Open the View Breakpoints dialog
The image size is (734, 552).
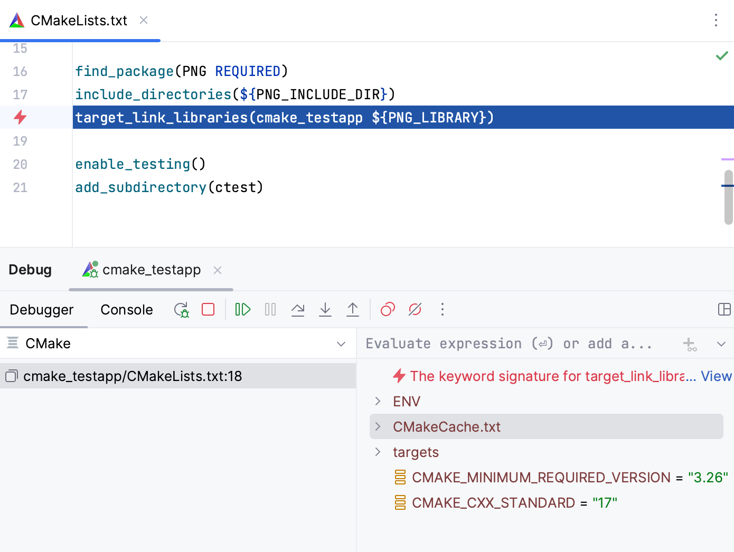point(387,309)
